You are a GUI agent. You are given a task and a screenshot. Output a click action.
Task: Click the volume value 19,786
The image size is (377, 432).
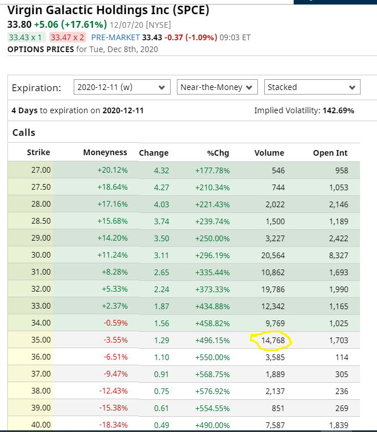coord(273,289)
